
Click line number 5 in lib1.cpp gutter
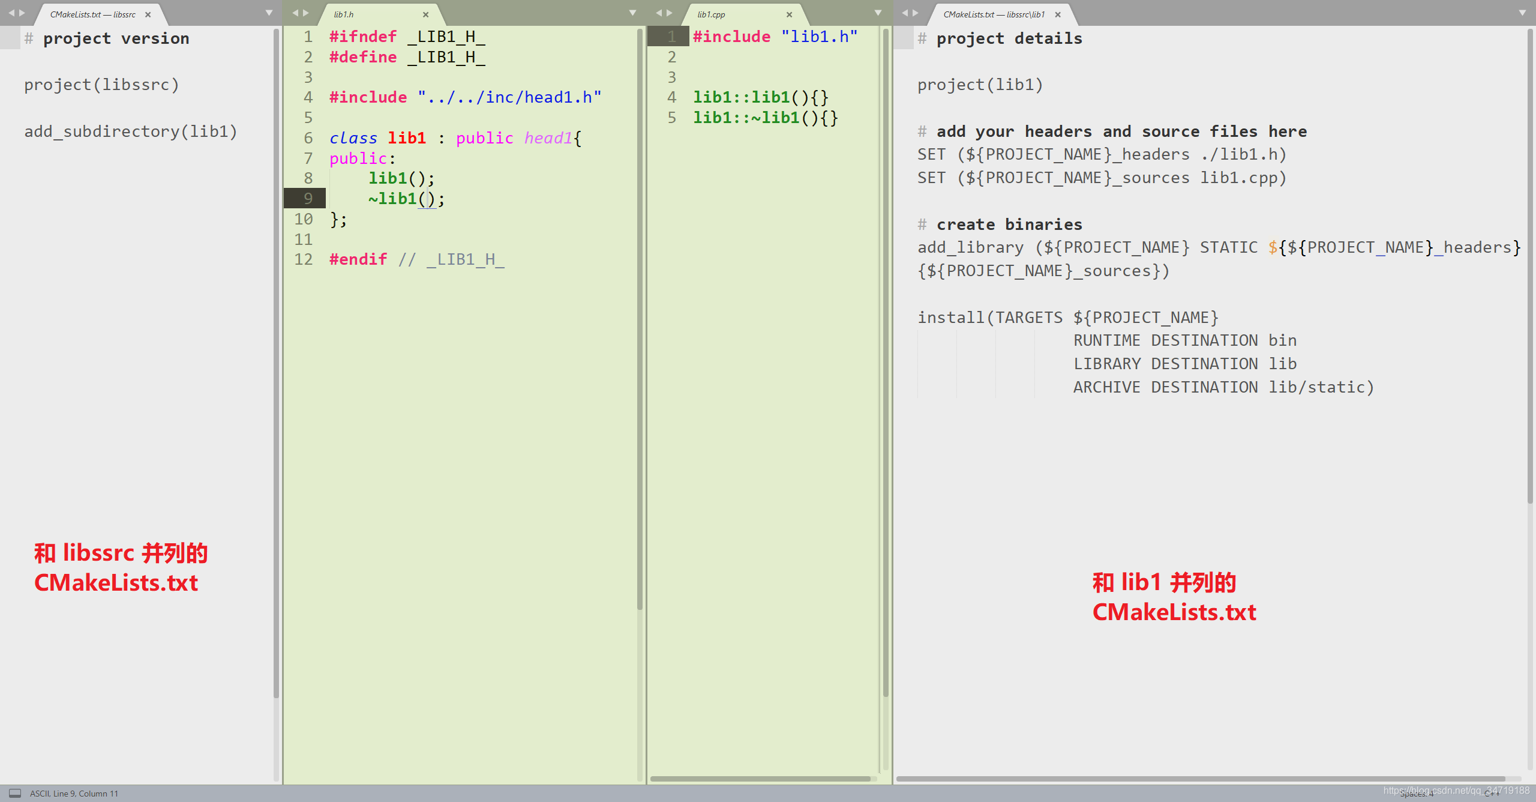pyautogui.click(x=672, y=117)
